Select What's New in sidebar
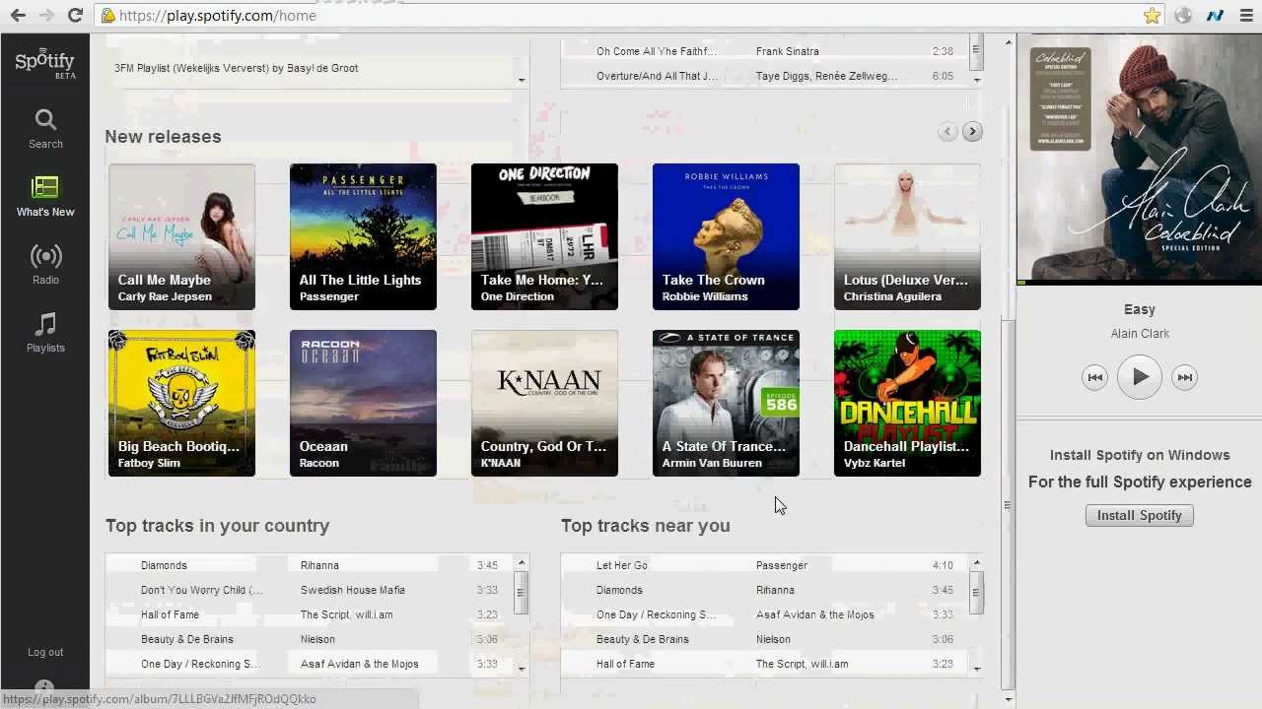This screenshot has width=1262, height=709. coord(45,196)
